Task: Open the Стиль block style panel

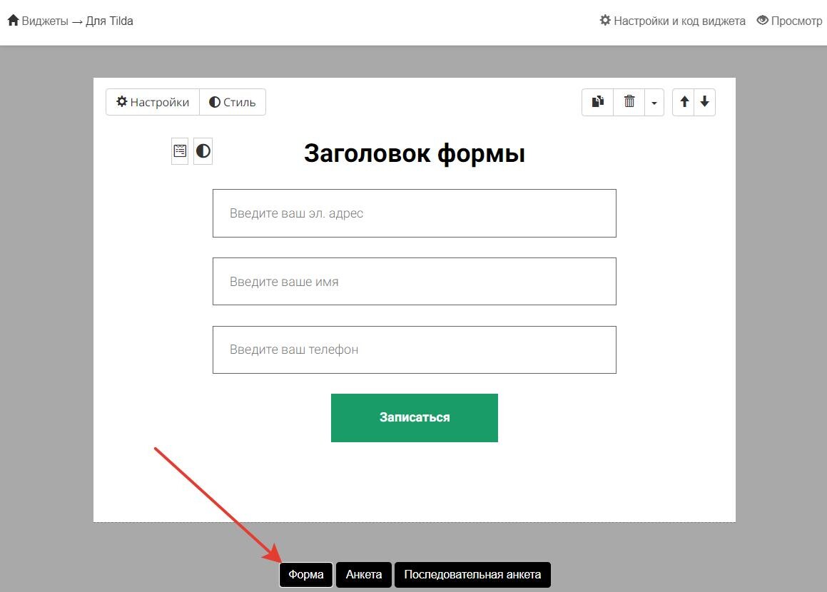Action: (233, 102)
